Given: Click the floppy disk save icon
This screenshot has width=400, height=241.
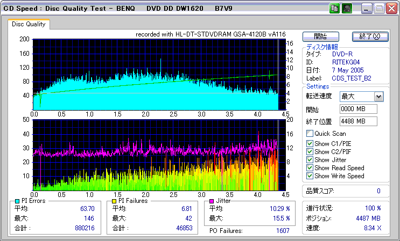Looking at the screenshot, I should coord(347,8).
